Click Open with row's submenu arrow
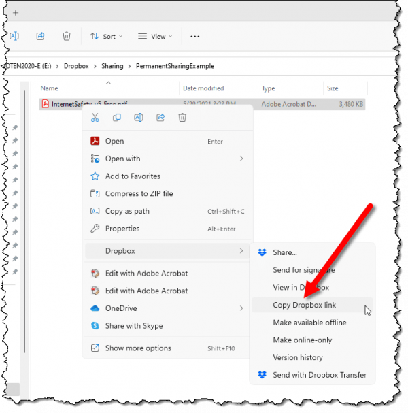 [x=241, y=159]
